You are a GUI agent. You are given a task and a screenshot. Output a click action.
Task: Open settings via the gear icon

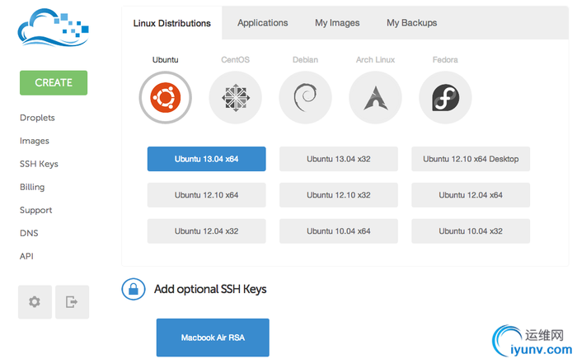click(x=35, y=302)
